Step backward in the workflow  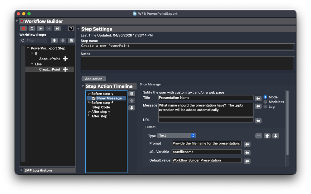pyautogui.click(x=49, y=29)
